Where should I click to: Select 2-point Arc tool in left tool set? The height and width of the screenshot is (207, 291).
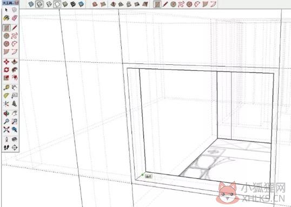point(14,52)
